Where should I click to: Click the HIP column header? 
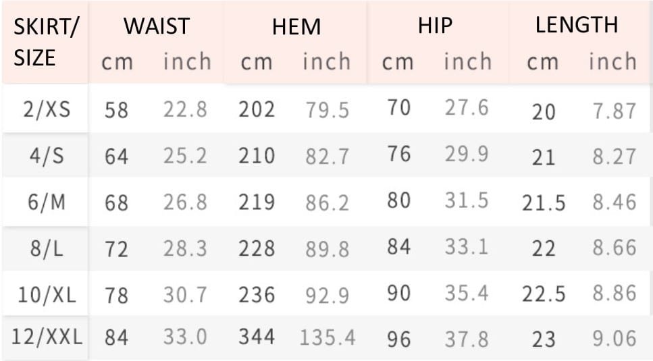click(x=435, y=26)
